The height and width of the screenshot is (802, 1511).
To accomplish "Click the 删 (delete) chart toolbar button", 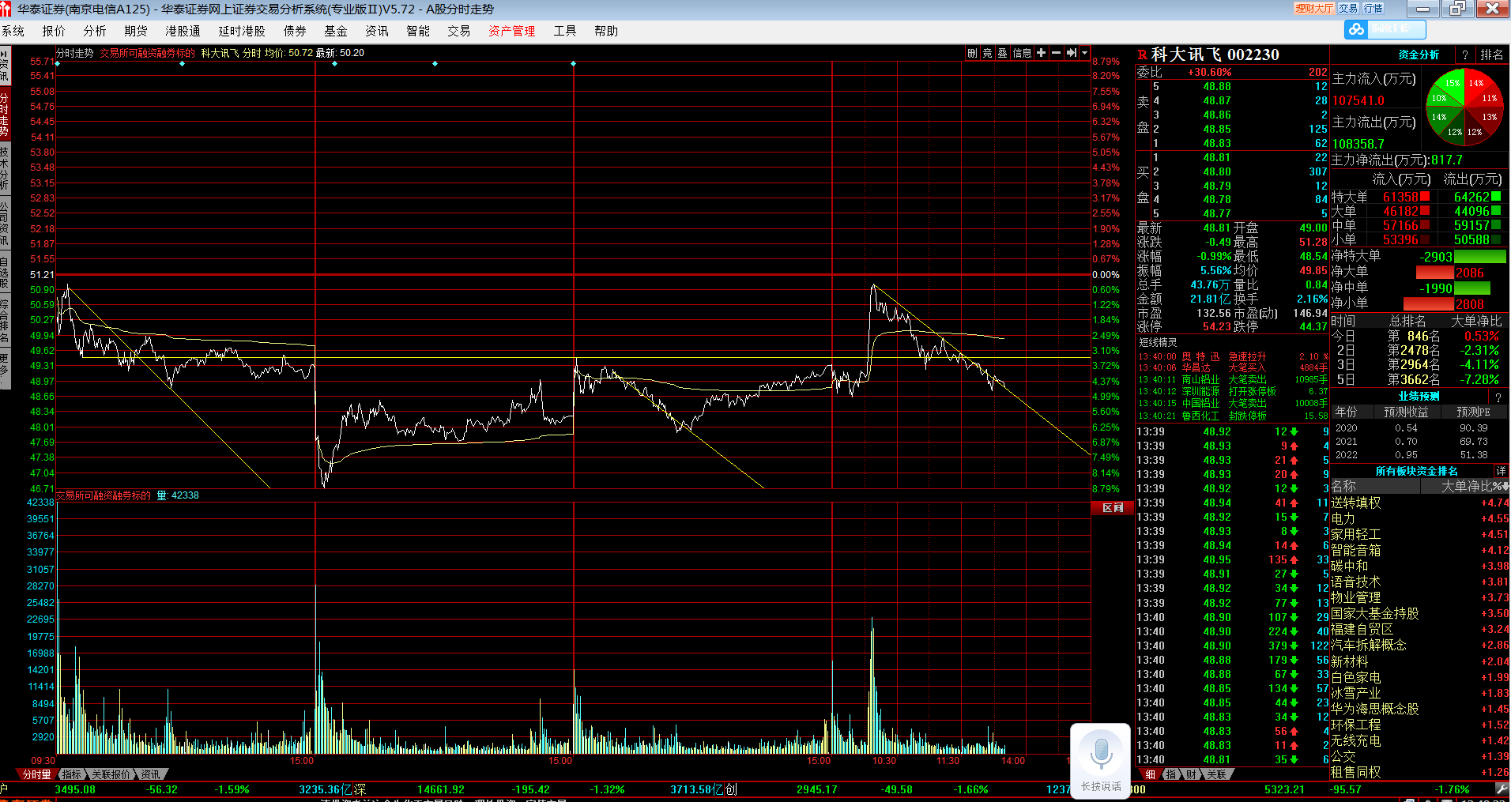I will (972, 53).
